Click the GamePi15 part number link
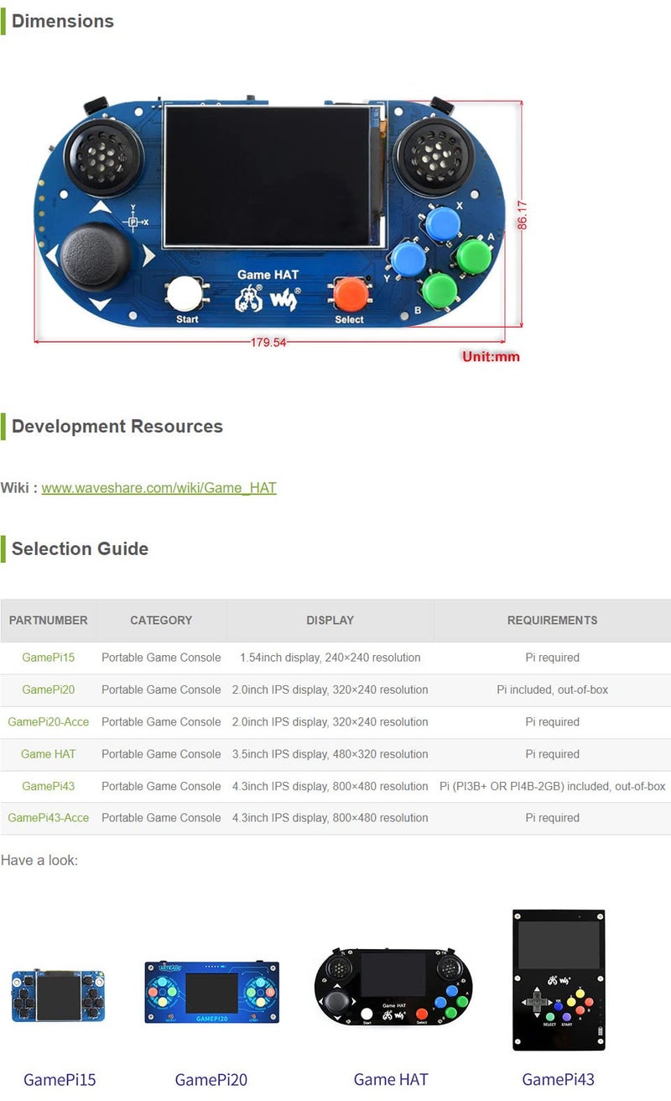 pos(48,658)
